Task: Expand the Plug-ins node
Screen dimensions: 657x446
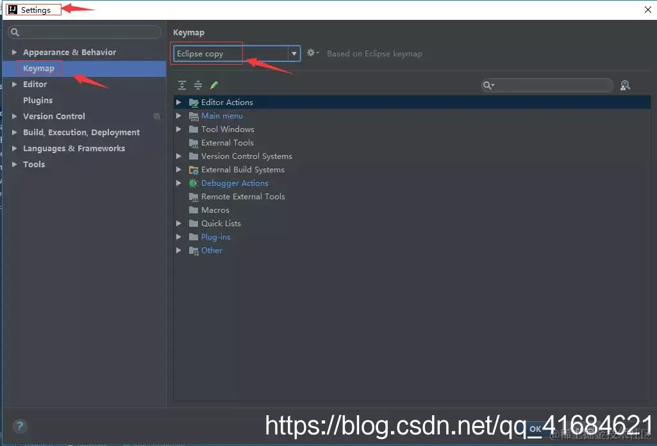Action: tap(178, 236)
